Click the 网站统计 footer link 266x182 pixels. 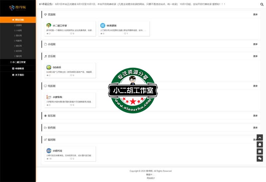151,178
